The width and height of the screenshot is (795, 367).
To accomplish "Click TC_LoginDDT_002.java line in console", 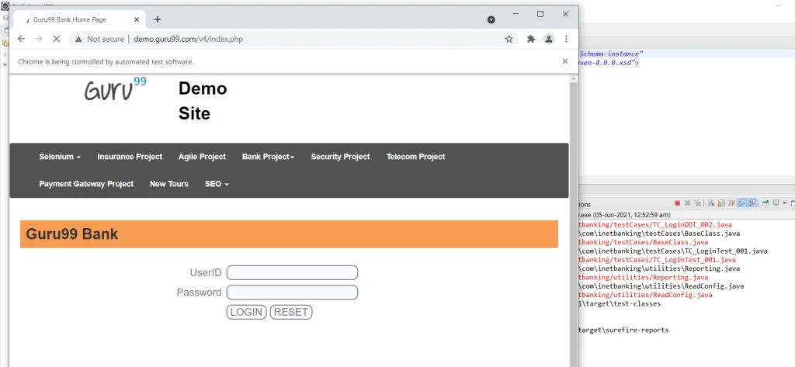I will click(x=655, y=224).
